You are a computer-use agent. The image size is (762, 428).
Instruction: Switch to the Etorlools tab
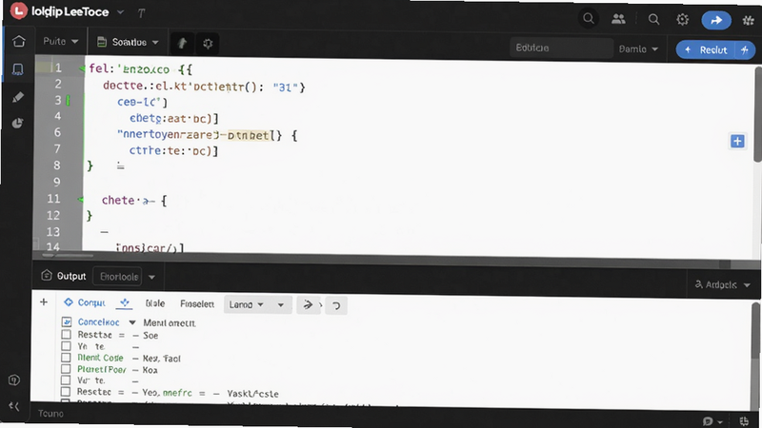(x=117, y=277)
